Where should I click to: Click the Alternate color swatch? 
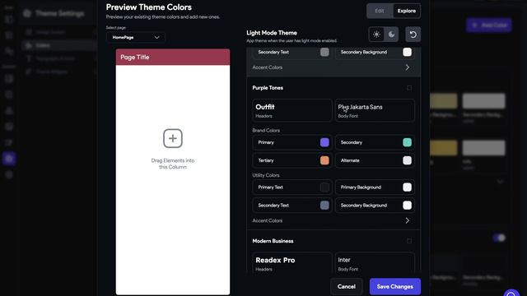tap(407, 160)
